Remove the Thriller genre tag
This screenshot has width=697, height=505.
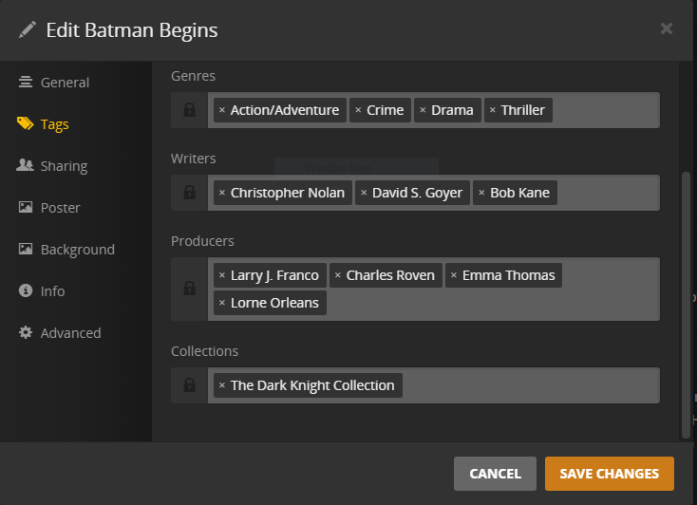click(493, 110)
